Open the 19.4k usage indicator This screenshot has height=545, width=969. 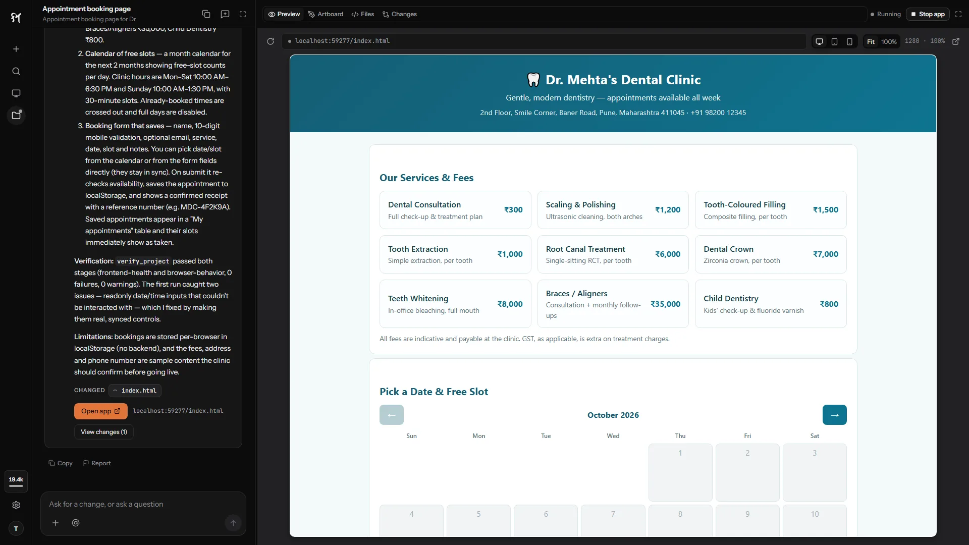tap(16, 481)
